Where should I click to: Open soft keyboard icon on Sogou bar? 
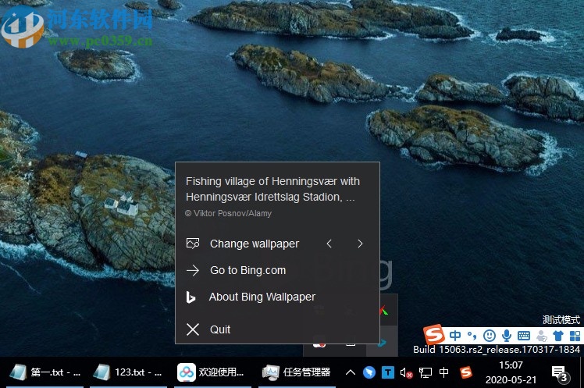point(524,336)
